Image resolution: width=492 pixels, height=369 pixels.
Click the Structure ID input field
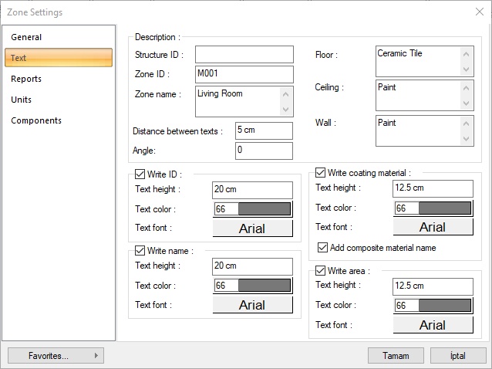pos(244,54)
